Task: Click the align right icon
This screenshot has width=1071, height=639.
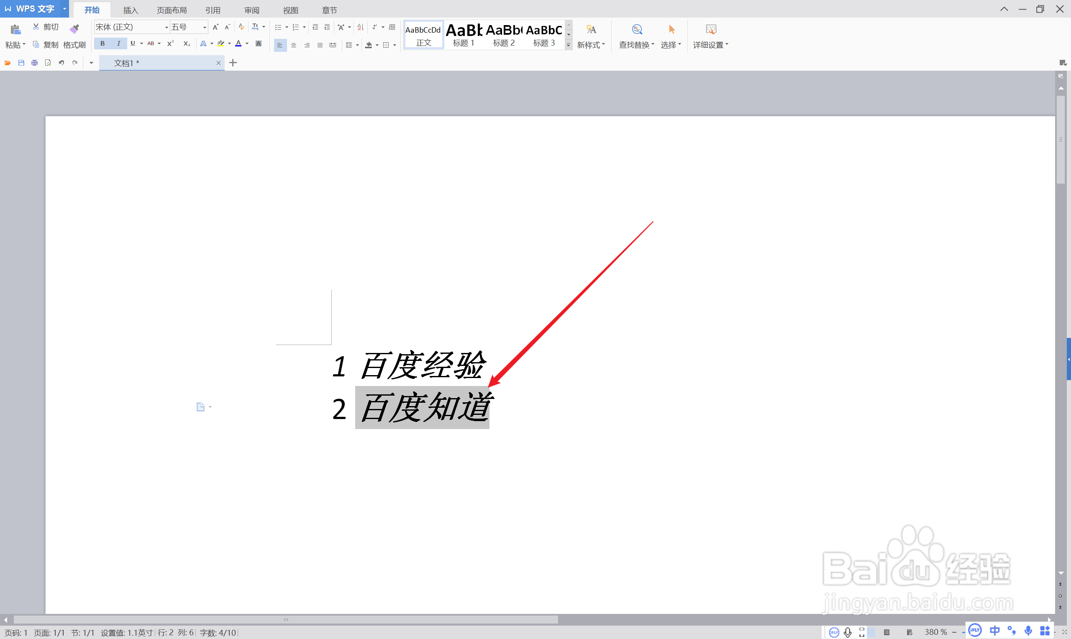Action: tap(307, 45)
